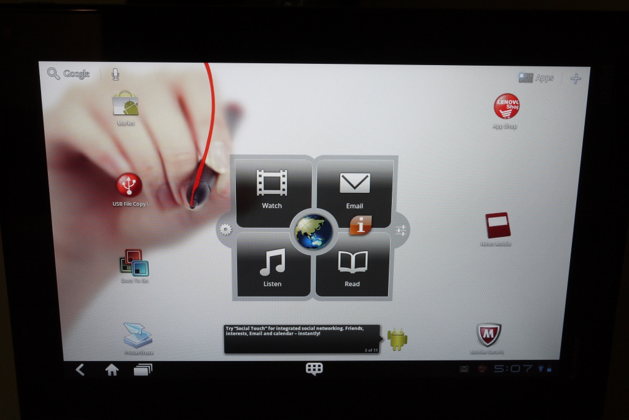This screenshot has width=629, height=420.
Task: Activate voice search microphone
Action: coord(115,74)
